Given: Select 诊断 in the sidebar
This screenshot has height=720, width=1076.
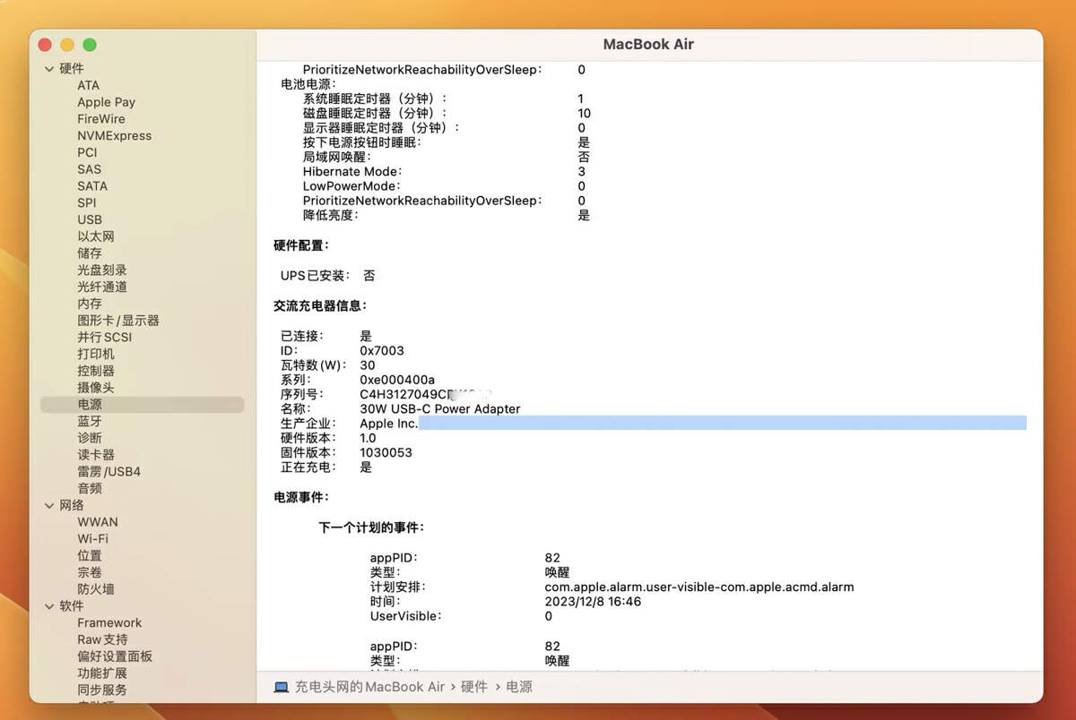Looking at the screenshot, I should coord(90,438).
